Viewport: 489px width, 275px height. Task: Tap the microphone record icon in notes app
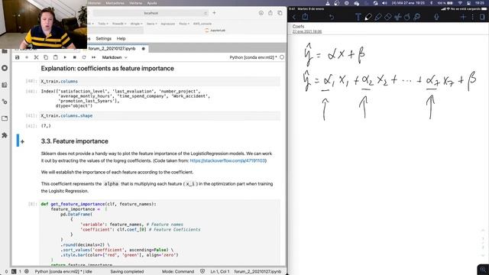[x=436, y=17]
